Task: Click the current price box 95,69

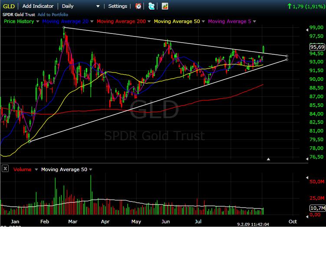Action: (317, 47)
